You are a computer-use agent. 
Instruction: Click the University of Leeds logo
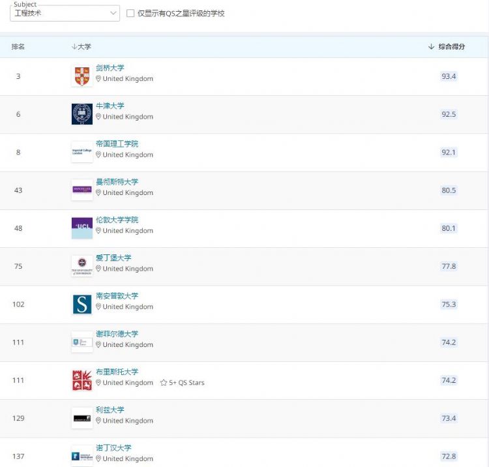(81, 418)
